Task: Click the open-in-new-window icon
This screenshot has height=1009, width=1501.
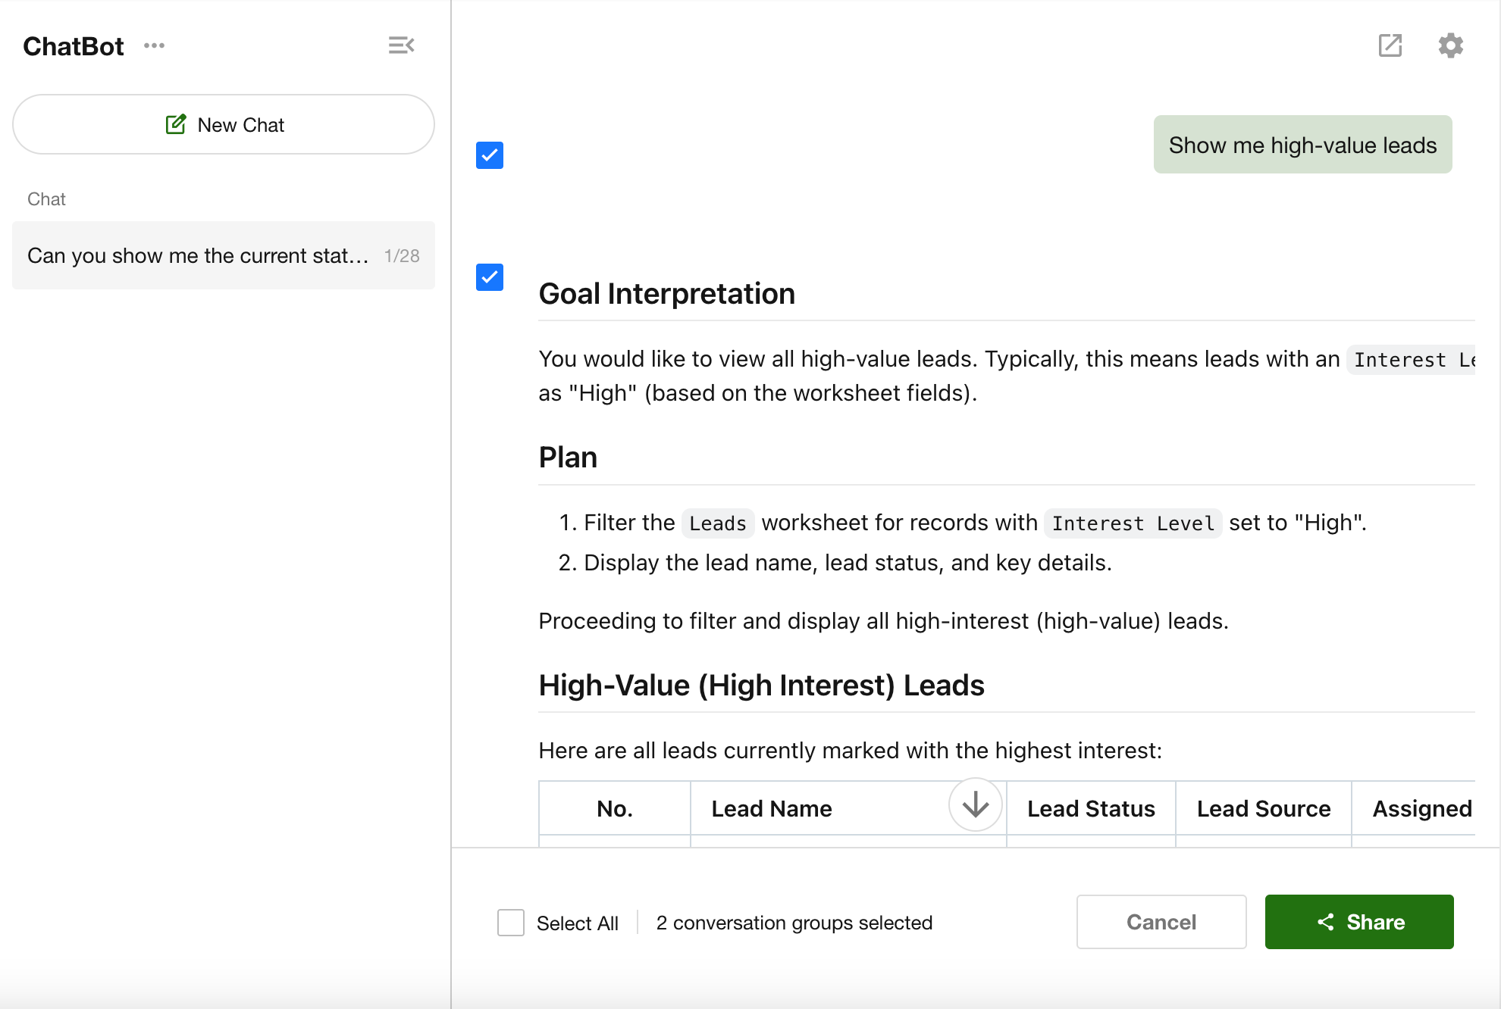Action: point(1390,45)
